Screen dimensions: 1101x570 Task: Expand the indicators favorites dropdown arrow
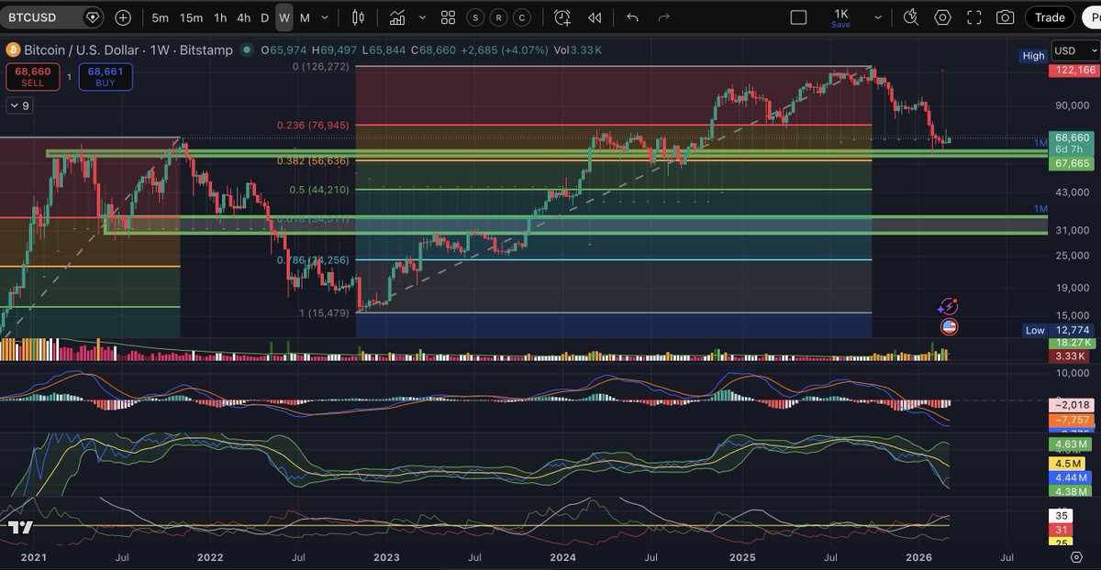click(422, 17)
